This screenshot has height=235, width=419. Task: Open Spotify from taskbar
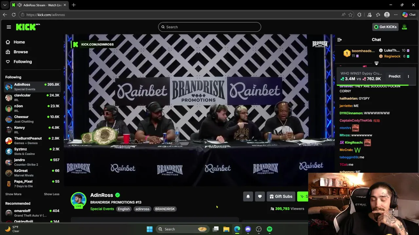(x=269, y=229)
